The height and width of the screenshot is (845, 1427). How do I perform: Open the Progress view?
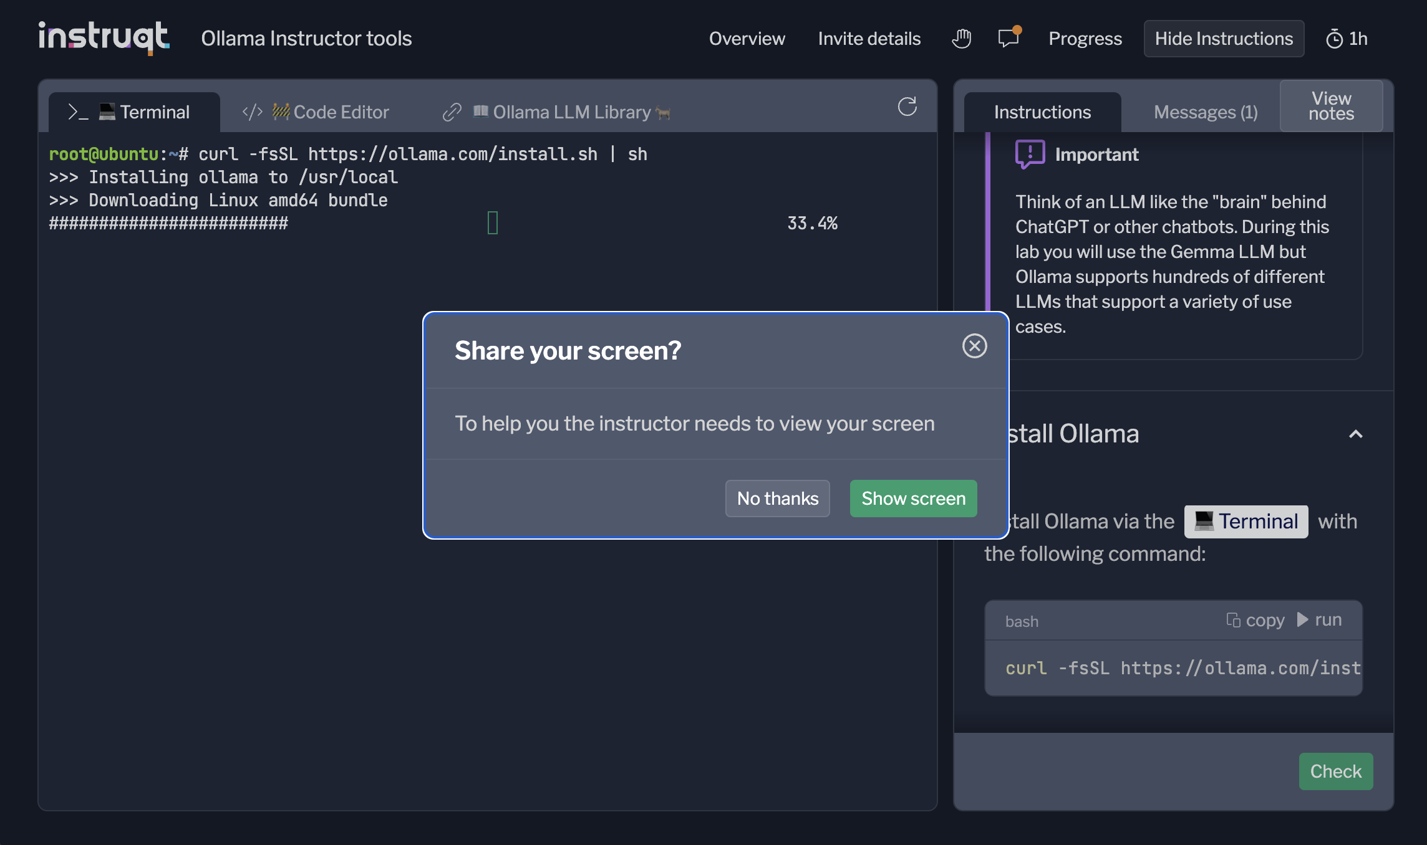[x=1085, y=39]
